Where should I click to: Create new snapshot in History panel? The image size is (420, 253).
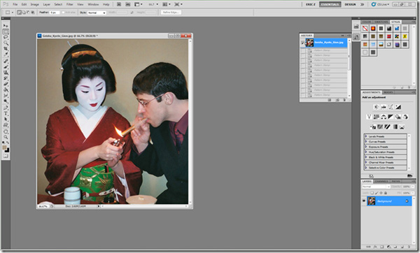coord(337,100)
